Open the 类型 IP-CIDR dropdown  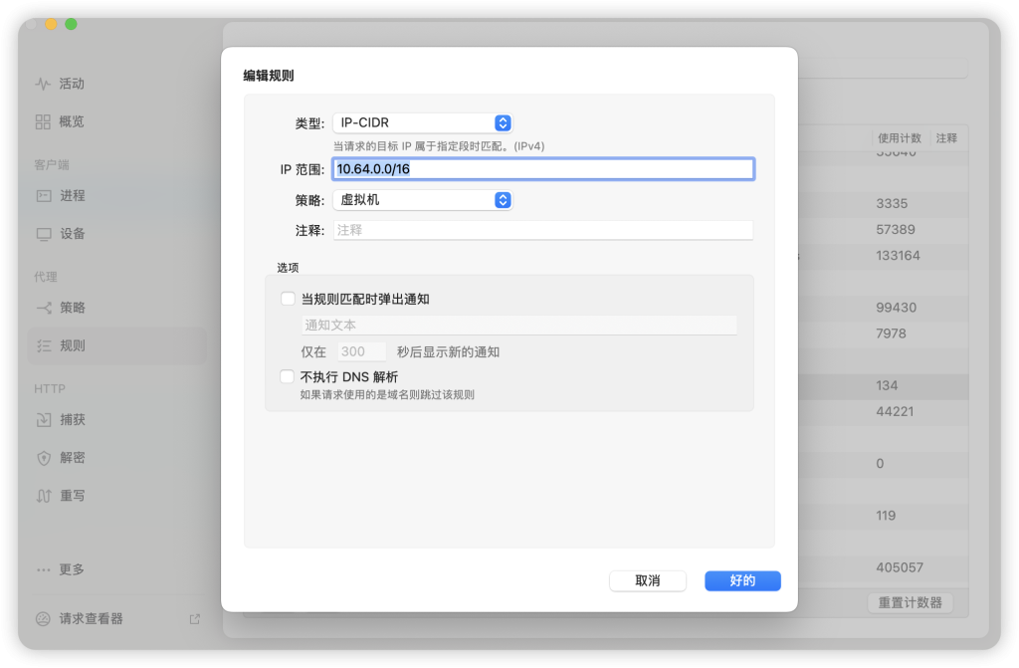(x=422, y=122)
